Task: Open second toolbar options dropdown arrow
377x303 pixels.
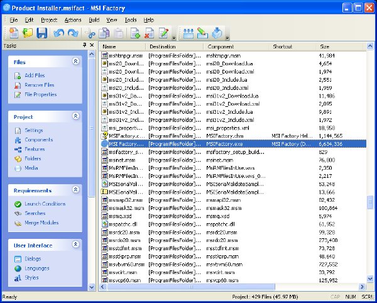Action: (227, 37)
